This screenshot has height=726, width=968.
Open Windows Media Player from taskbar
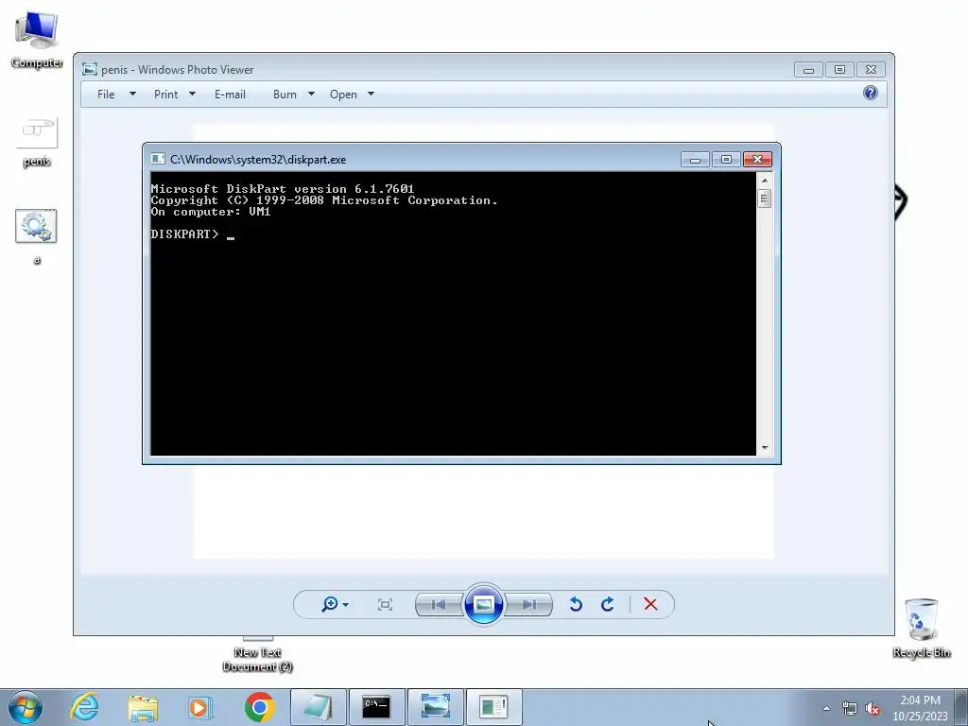[x=200, y=707]
